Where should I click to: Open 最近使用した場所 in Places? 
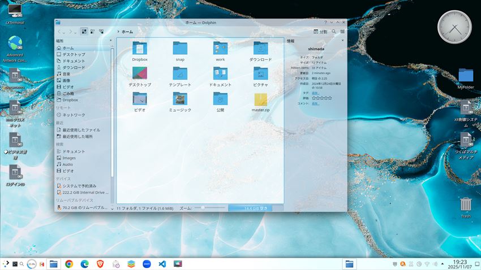point(83,137)
